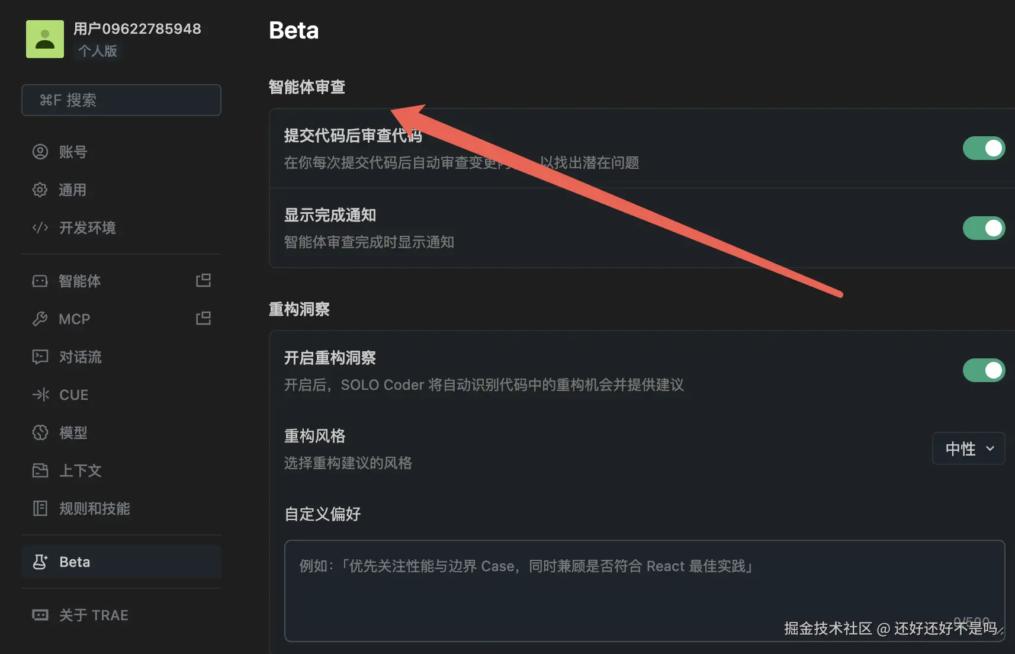Click the user avatar thumbnail
Screen dimensions: 1015x654
pos(45,39)
